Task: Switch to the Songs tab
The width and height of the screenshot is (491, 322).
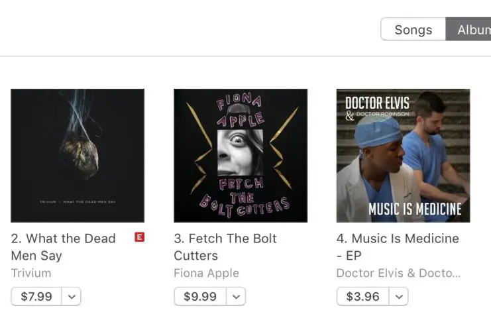Action: [413, 30]
